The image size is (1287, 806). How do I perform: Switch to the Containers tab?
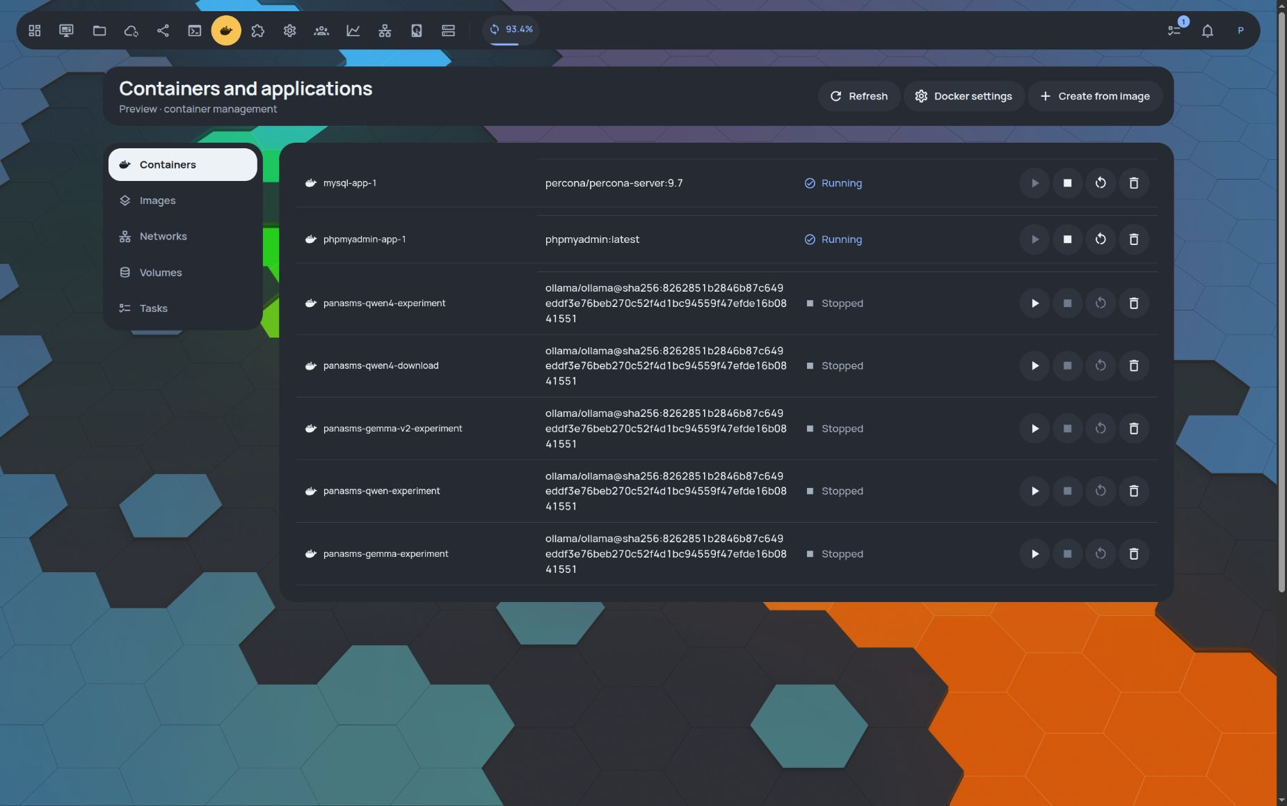pos(183,164)
